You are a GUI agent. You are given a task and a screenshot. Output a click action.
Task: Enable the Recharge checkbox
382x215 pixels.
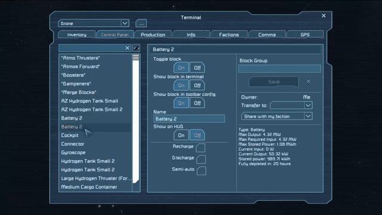[x=201, y=148]
